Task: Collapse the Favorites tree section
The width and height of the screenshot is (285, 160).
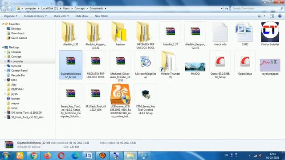Action: coord(3,24)
